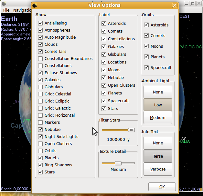Close the View Options dialog with X
This screenshot has width=203, height=196.
point(175,5)
